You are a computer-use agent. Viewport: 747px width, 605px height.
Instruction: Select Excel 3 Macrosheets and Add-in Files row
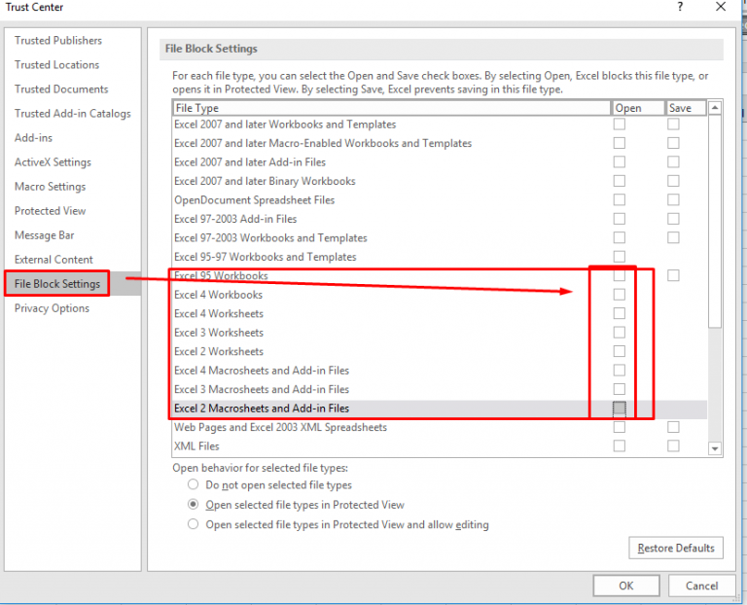tap(261, 389)
